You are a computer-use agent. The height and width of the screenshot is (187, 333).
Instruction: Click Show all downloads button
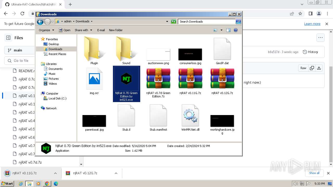click(x=314, y=173)
